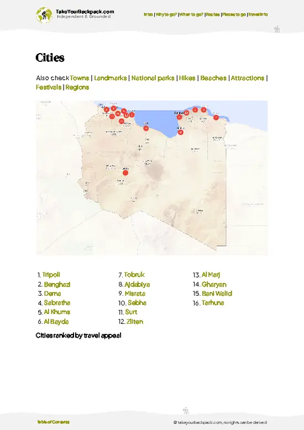The width and height of the screenshot is (304, 430).
Task: Click the TakeYourBackpack.com site title
Action: pos(85,12)
